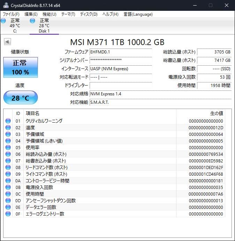Open the ディスク(D) menu
This screenshot has height=241, width=235.
click(x=89, y=14)
